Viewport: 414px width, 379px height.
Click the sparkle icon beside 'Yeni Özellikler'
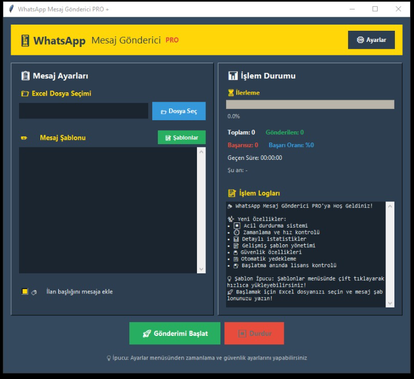(x=230, y=219)
